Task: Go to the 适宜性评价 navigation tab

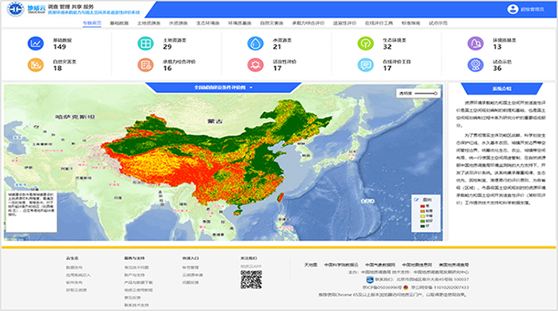Action: pos(344,23)
